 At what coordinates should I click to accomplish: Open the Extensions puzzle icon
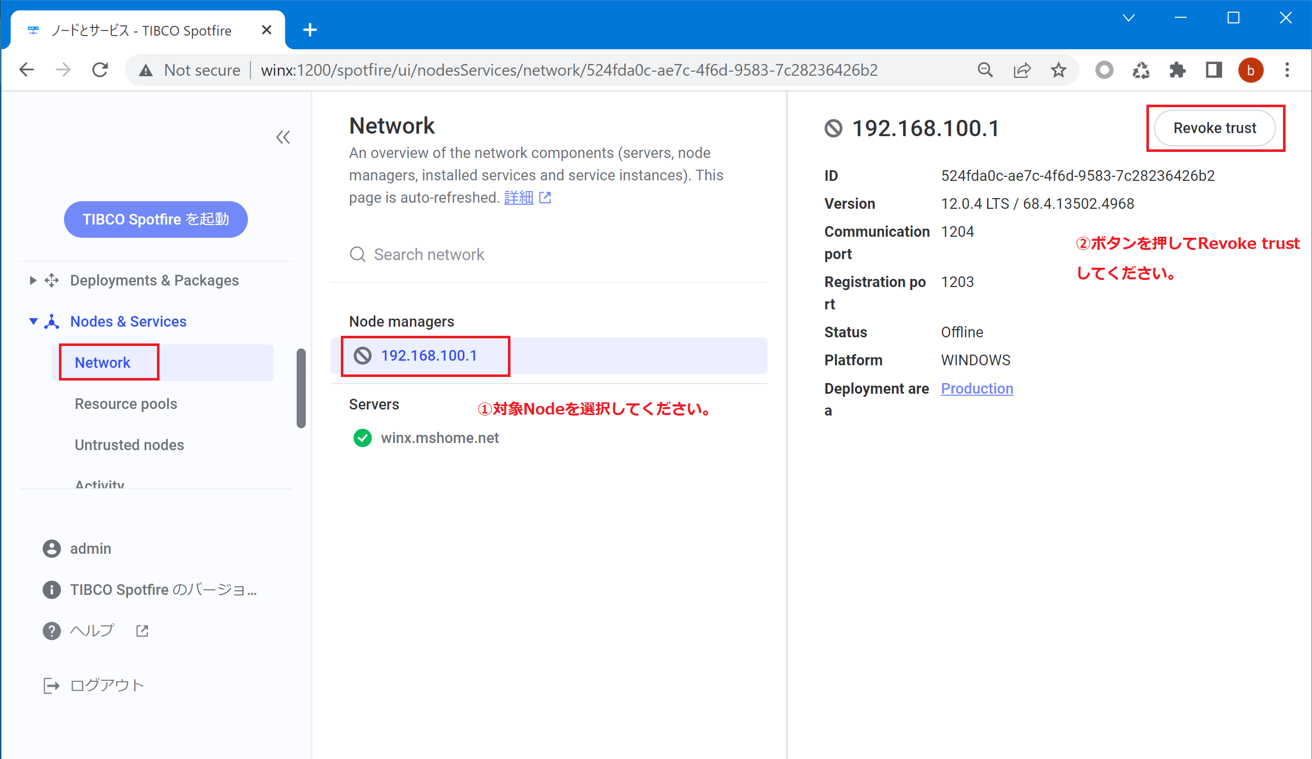click(1176, 70)
